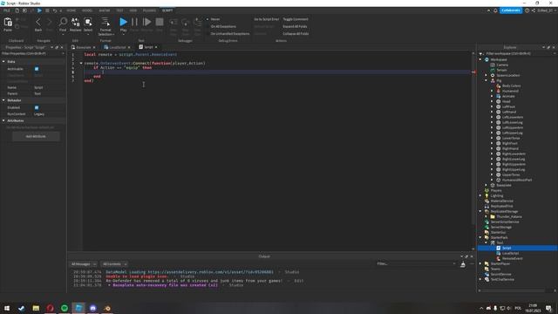This screenshot has width=558, height=314.
Task: Collapse the Behavior section in Properties
Action: pyautogui.click(x=3, y=100)
